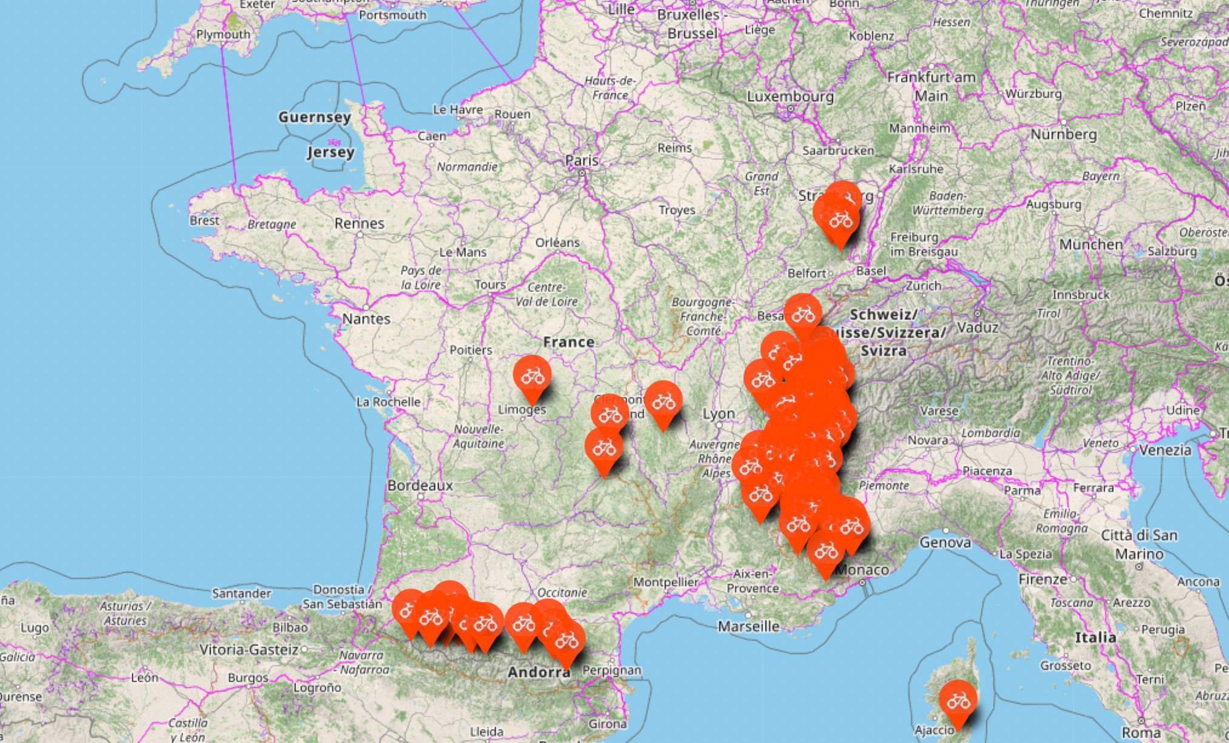Click the Bordeaux city label

420,485
